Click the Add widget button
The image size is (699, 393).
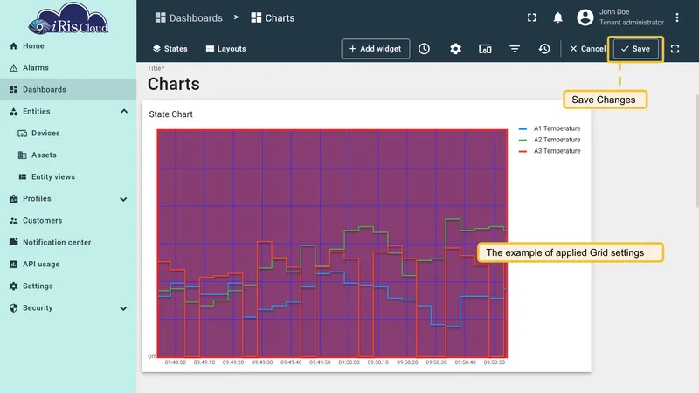(376, 49)
